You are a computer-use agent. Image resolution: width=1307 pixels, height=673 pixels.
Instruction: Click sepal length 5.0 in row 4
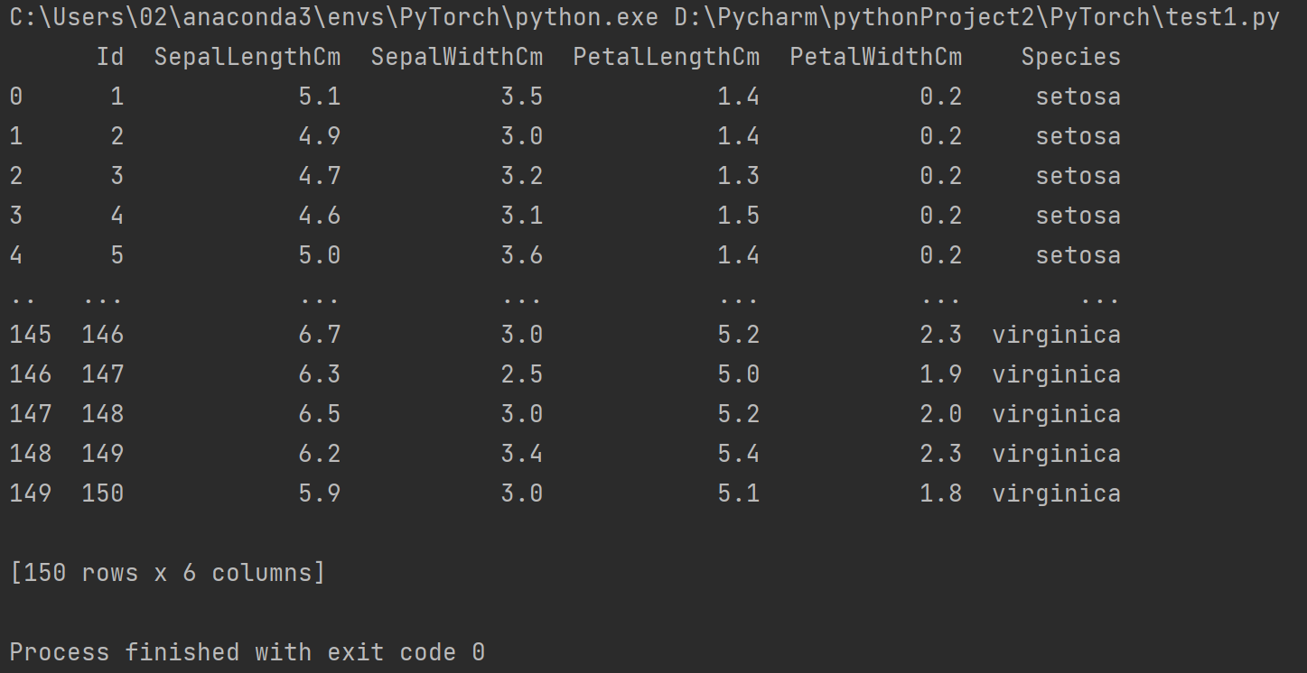pyautogui.click(x=320, y=255)
